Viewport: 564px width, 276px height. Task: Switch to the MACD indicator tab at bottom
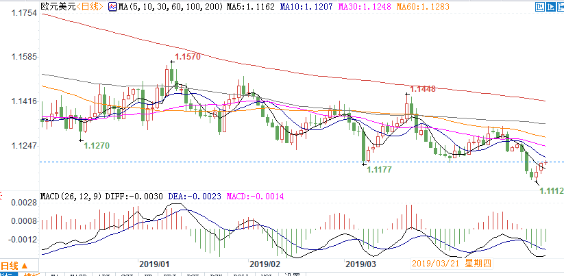tap(76, 275)
